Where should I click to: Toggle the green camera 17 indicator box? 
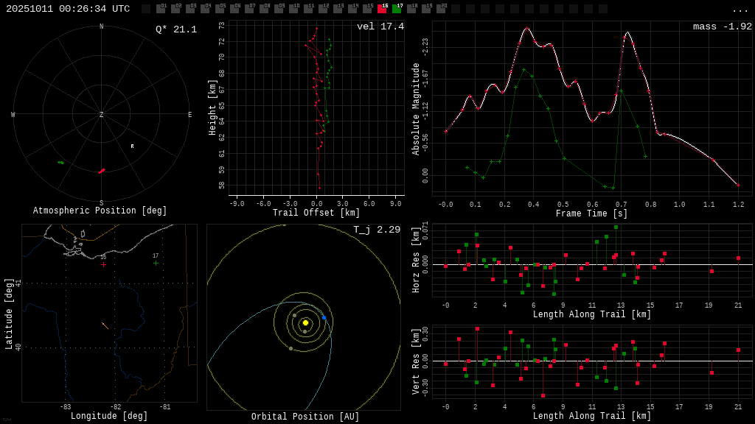click(x=397, y=9)
